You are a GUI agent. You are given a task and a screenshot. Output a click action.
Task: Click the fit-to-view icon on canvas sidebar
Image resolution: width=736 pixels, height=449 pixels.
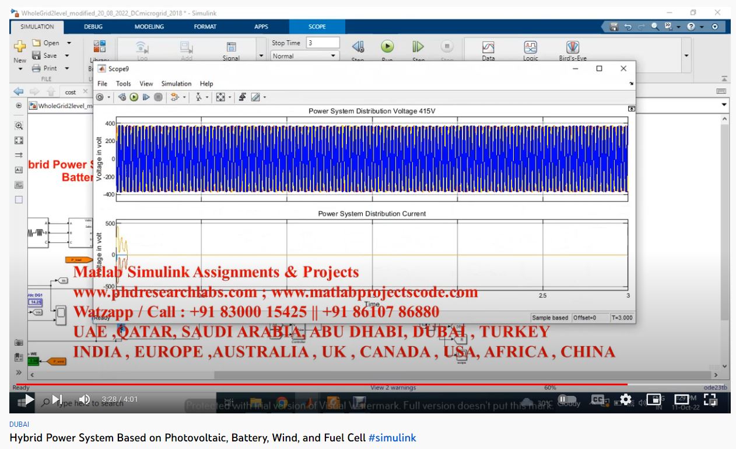coord(19,140)
